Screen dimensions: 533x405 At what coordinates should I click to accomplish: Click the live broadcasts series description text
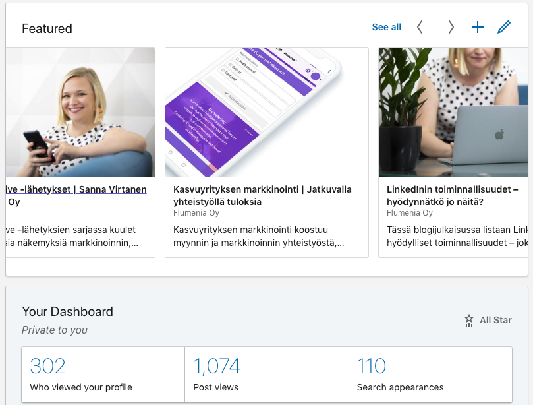click(72, 236)
